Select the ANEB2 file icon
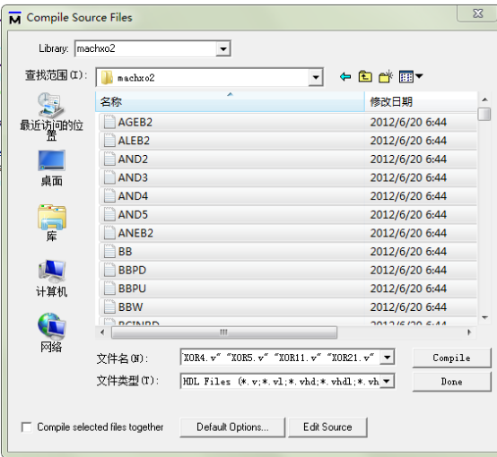 pyautogui.click(x=109, y=233)
